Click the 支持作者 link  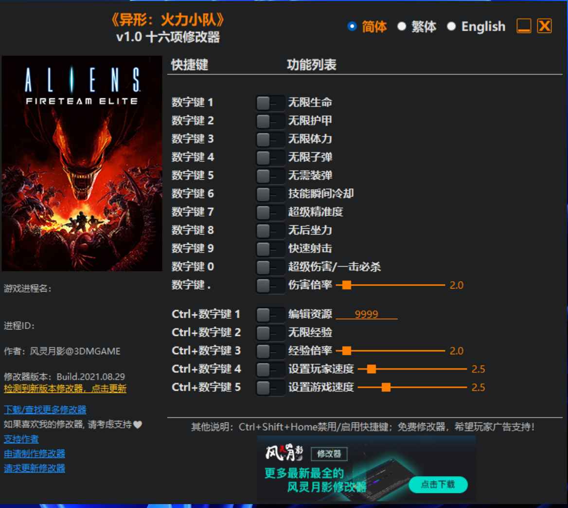pyautogui.click(x=21, y=439)
